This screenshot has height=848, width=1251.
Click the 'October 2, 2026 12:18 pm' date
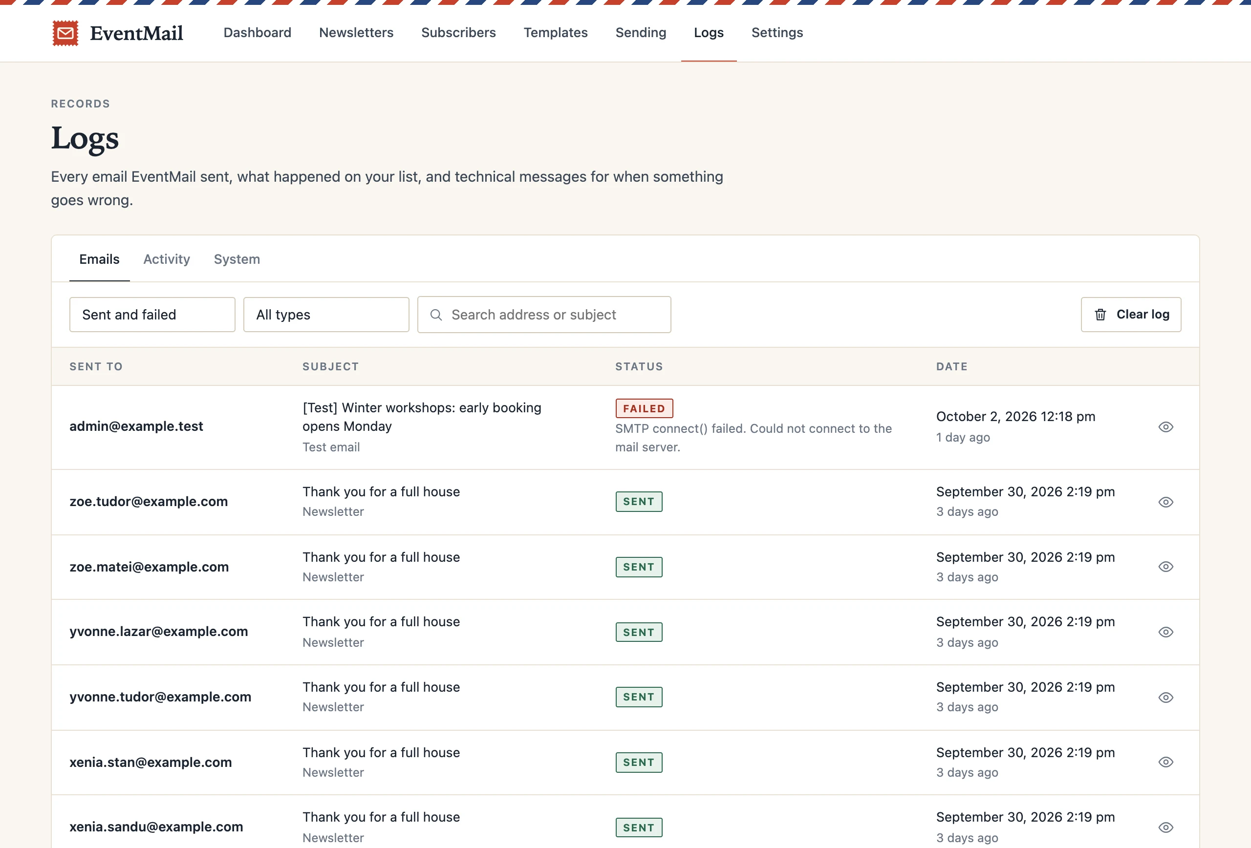(x=1015, y=417)
